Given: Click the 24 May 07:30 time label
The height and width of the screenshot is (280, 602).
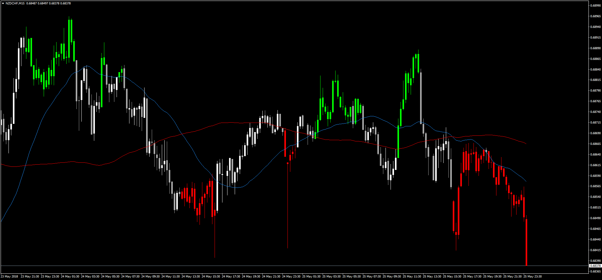Looking at the screenshot, I should point(130,277).
